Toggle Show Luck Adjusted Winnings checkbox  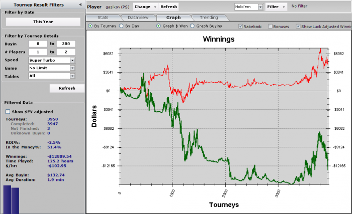click(x=298, y=27)
